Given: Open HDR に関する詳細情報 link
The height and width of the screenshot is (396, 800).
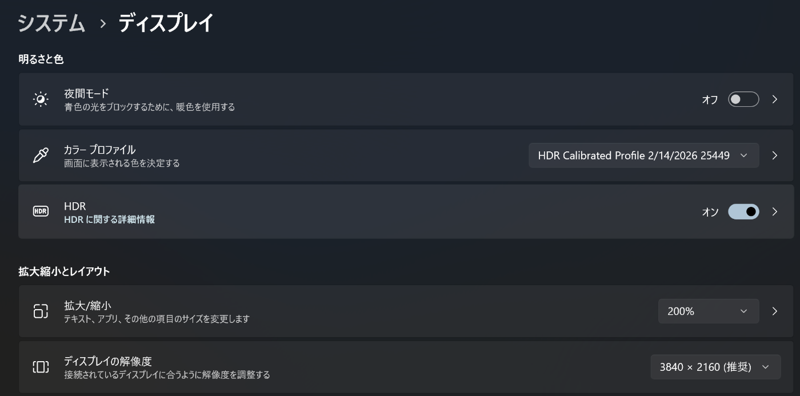Looking at the screenshot, I should coord(109,219).
